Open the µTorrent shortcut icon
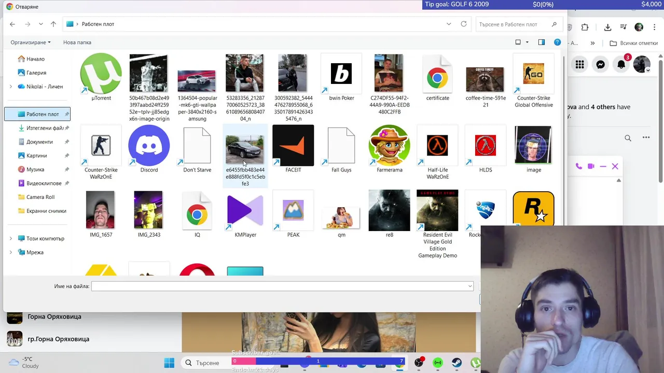Screen dimensions: 664x373 101,74
